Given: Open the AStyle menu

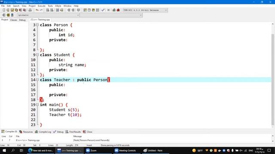Looking at the screenshot, I should (x=58, y=6).
